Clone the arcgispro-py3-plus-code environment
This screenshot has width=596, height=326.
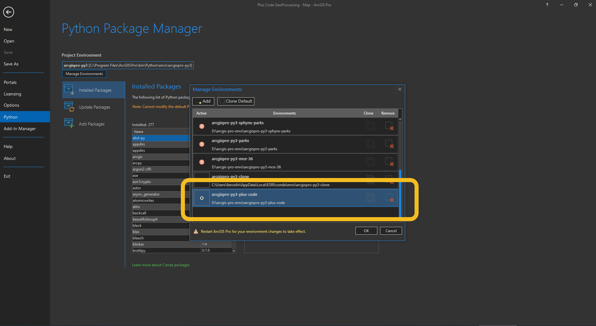point(370,198)
